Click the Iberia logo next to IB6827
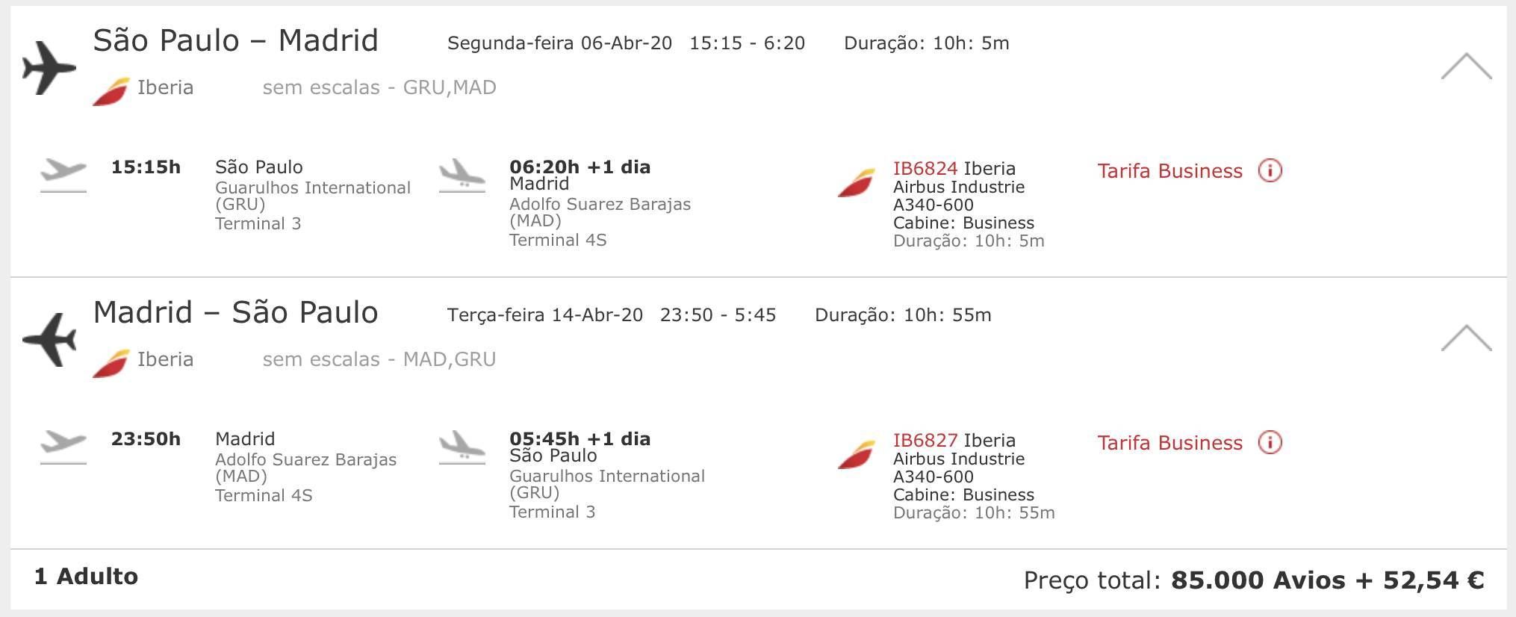 [x=856, y=455]
